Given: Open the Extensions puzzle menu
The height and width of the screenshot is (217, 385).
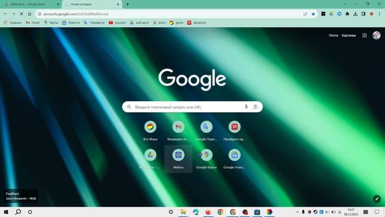Looking at the screenshot, I should (347, 14).
